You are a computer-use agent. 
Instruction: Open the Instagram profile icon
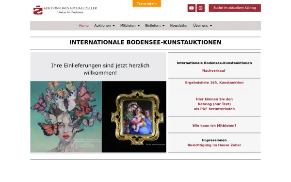(200, 8)
